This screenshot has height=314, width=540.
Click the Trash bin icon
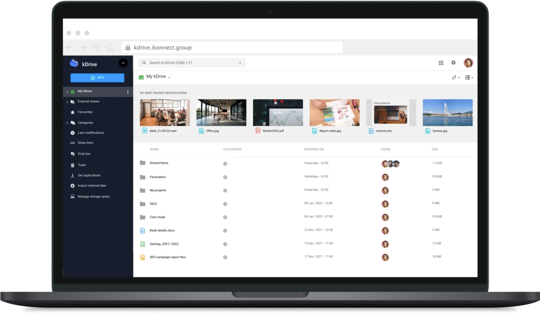point(72,165)
